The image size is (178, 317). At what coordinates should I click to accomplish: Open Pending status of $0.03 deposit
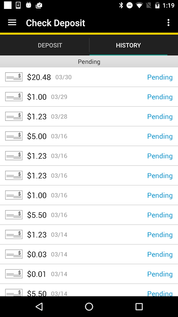(160, 254)
